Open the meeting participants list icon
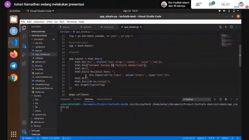The width and height of the screenshot is (249, 140). tap(198, 4)
